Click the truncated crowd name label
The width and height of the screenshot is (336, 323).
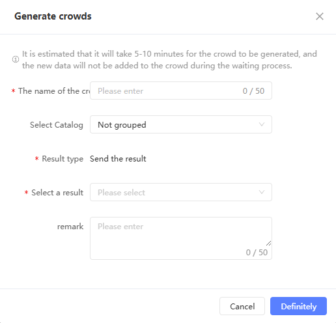click(x=54, y=91)
